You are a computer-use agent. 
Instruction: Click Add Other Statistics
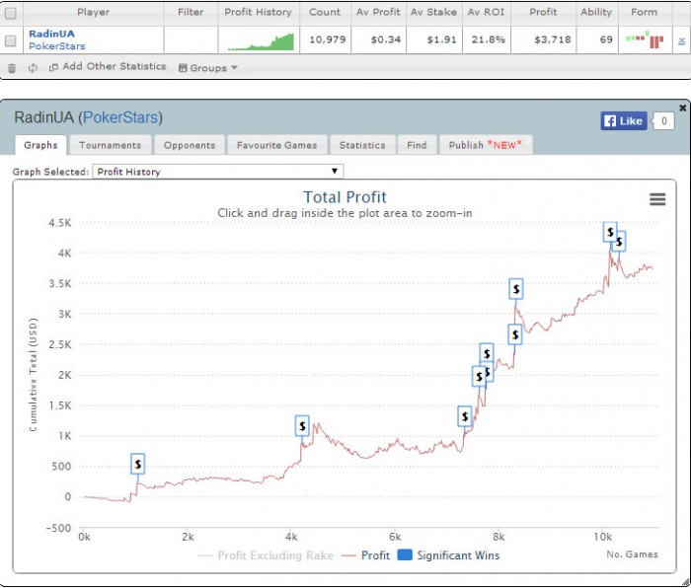[x=108, y=66]
